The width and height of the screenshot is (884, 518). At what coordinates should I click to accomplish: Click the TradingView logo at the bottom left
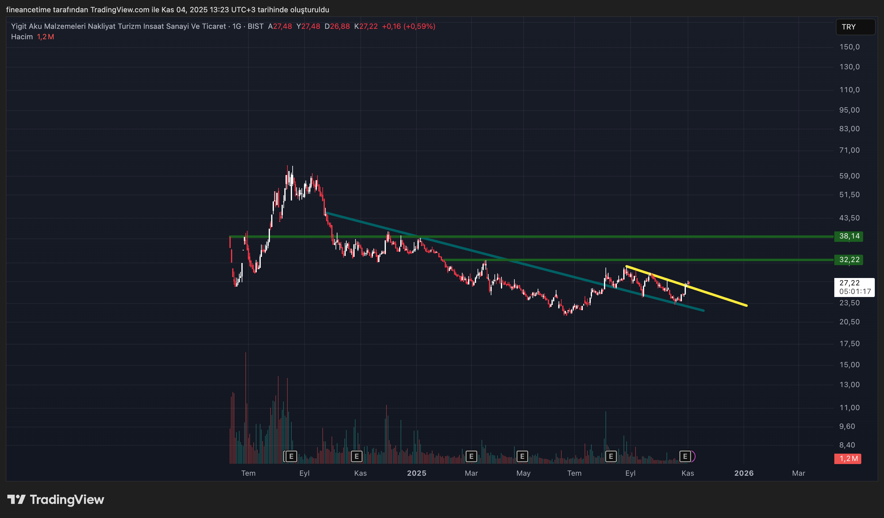[56, 499]
